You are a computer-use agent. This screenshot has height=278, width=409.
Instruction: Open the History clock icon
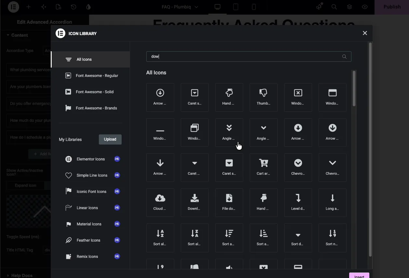(73, 7)
